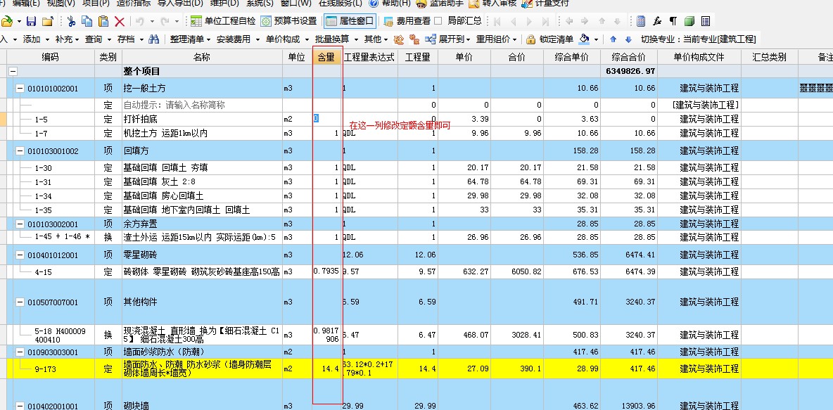Collapse the 010903003001 墙面砂浆防水 node

point(20,352)
